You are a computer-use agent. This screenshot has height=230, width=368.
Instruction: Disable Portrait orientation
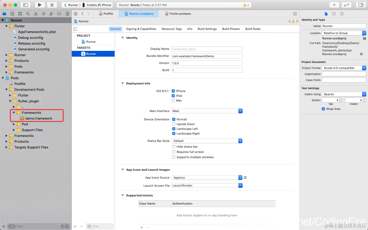click(x=174, y=119)
